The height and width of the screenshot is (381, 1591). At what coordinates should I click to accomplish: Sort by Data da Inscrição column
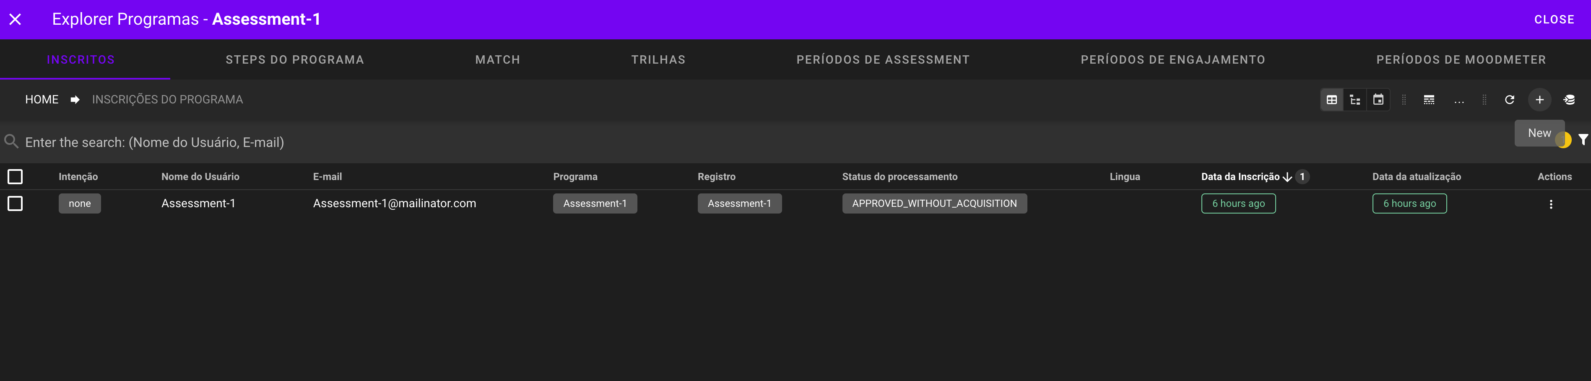coord(1240,177)
